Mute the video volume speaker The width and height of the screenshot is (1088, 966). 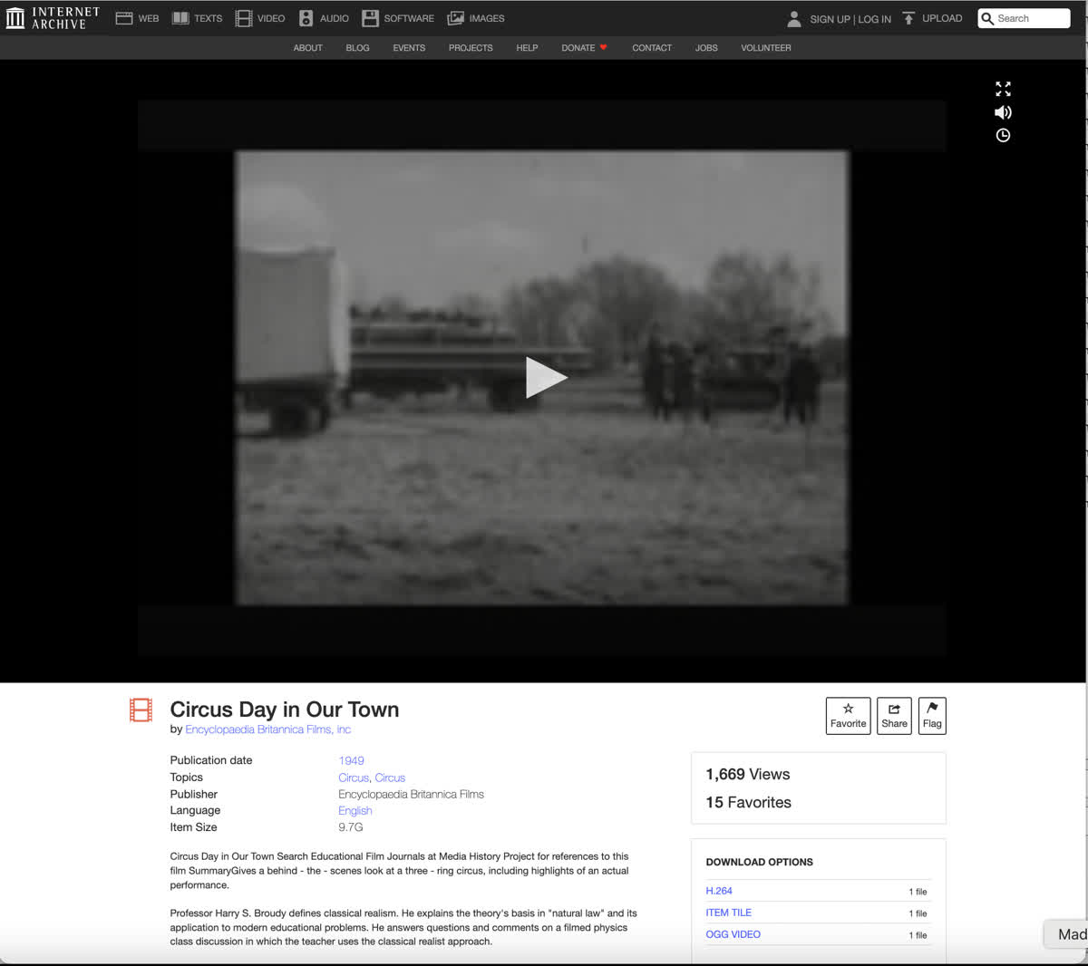1003,112
